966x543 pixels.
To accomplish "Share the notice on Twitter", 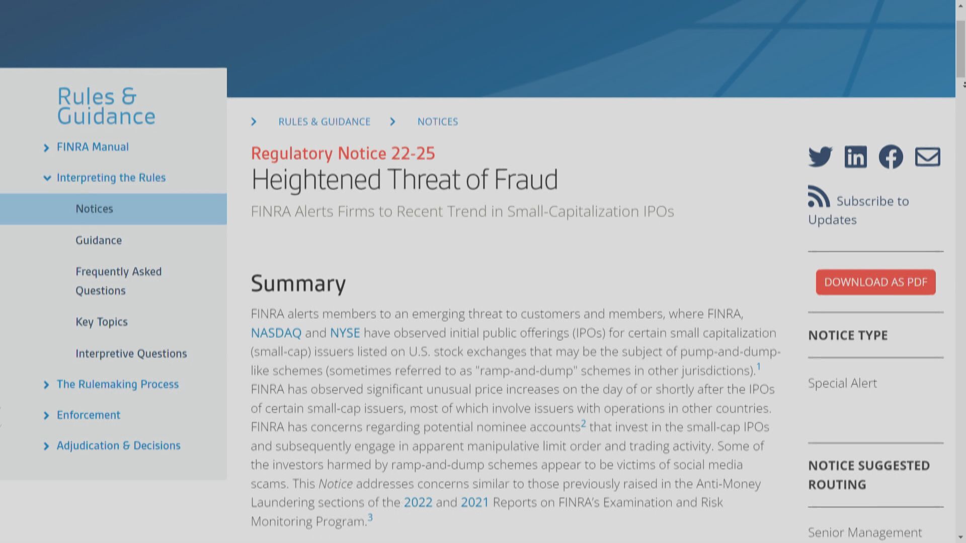I will pos(820,157).
